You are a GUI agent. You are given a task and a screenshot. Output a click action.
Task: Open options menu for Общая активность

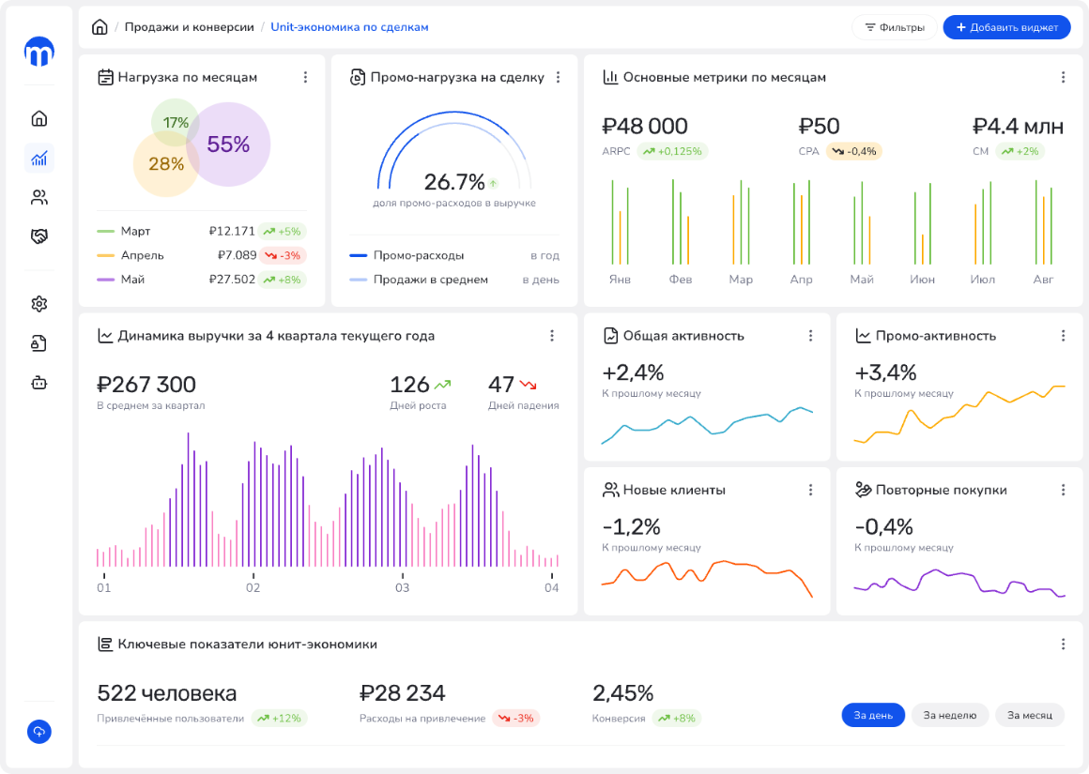(810, 336)
